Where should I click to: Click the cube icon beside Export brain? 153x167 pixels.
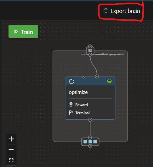tap(106, 11)
